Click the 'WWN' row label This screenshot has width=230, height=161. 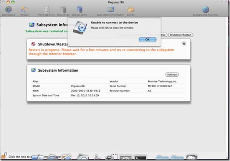tap(35, 91)
